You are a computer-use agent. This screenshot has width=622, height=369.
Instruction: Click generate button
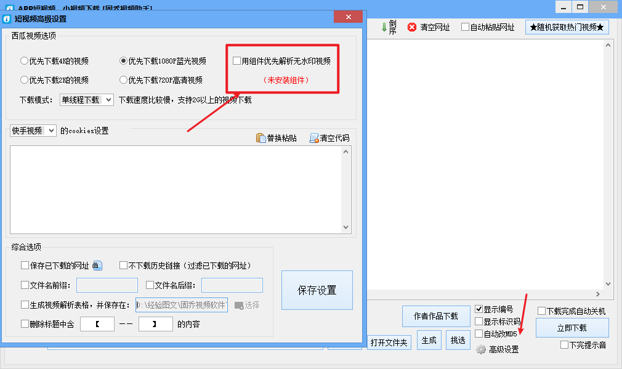(x=429, y=341)
